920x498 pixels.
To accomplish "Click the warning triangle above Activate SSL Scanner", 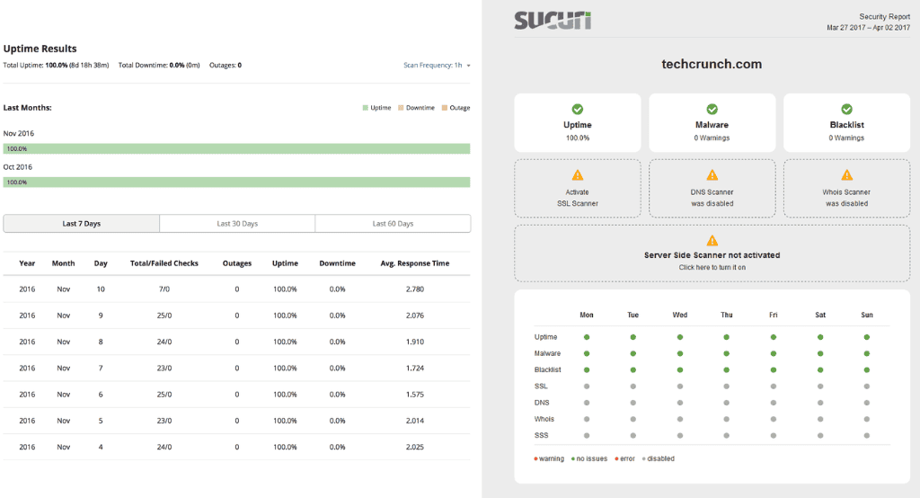I will (578, 175).
